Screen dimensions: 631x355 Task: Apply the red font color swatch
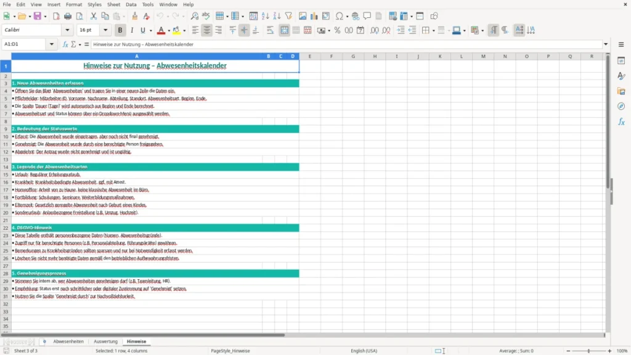click(161, 30)
